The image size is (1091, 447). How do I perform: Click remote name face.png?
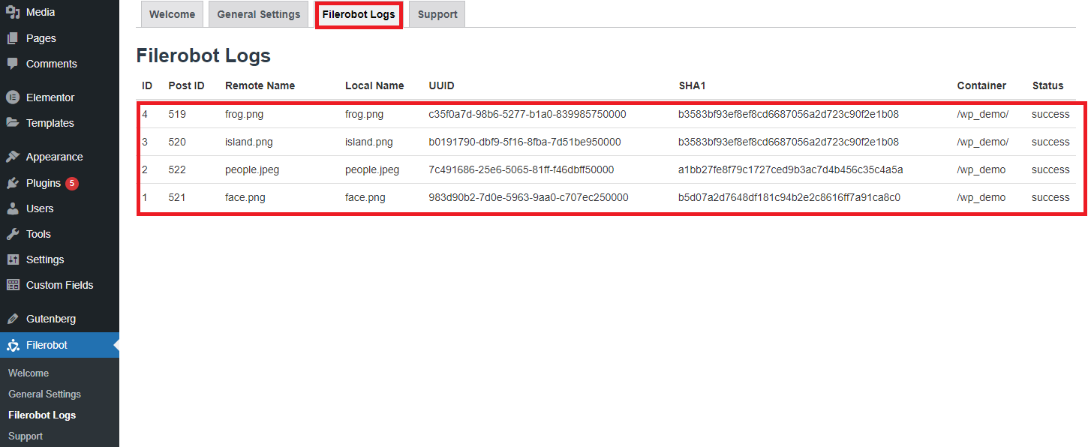(245, 197)
